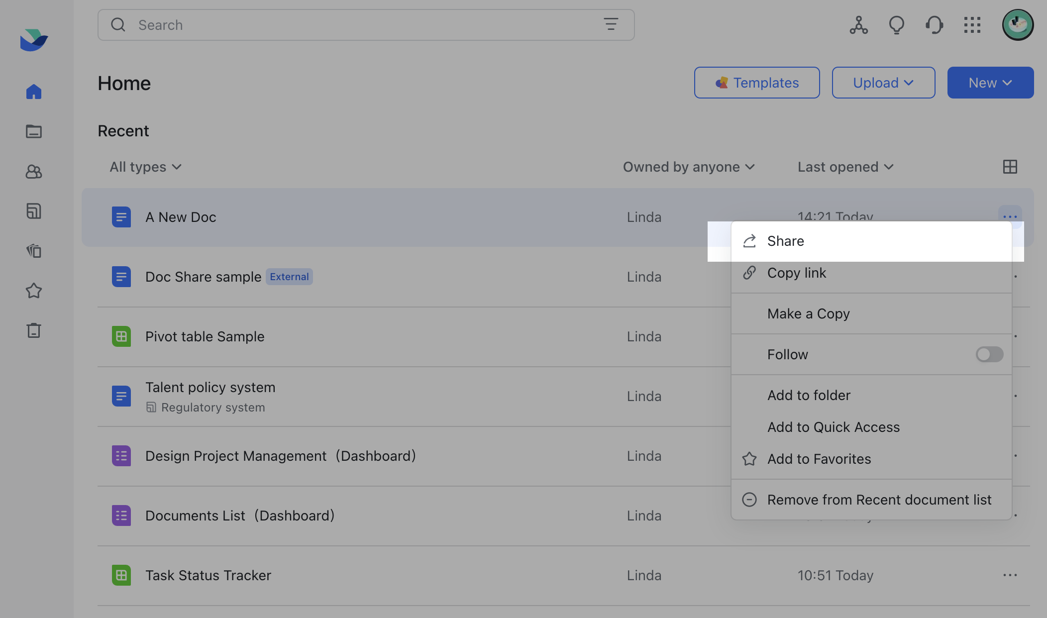Toggle Follow for A New Doc
Screen dimensions: 1047x618
coord(989,354)
